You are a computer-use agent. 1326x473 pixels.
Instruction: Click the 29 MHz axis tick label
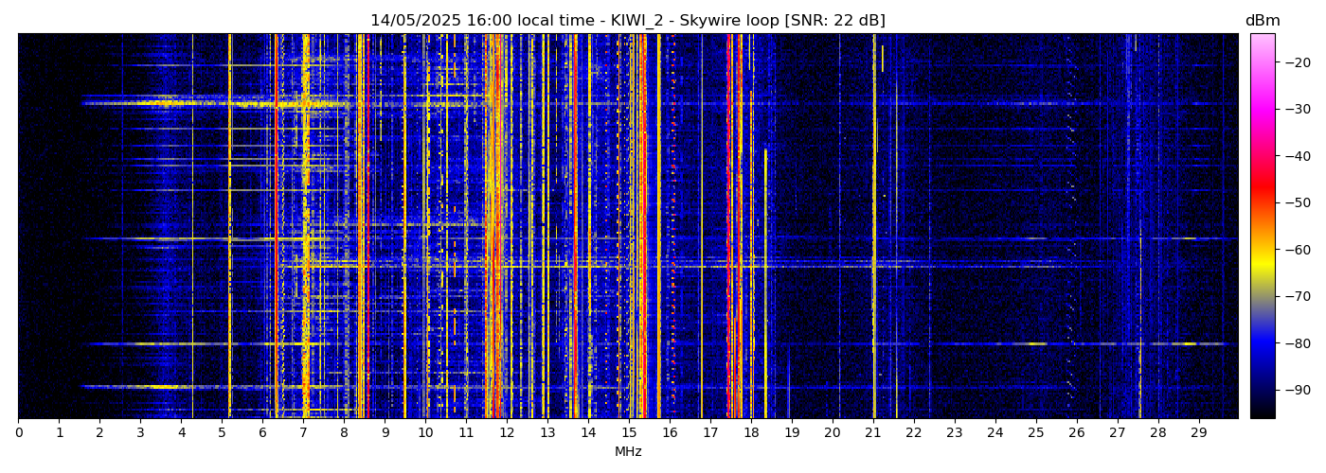pyautogui.click(x=1198, y=432)
